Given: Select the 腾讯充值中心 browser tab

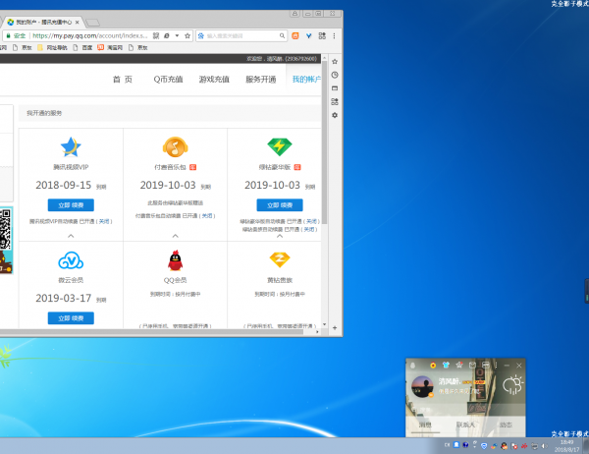Looking at the screenshot, I should 43,23.
